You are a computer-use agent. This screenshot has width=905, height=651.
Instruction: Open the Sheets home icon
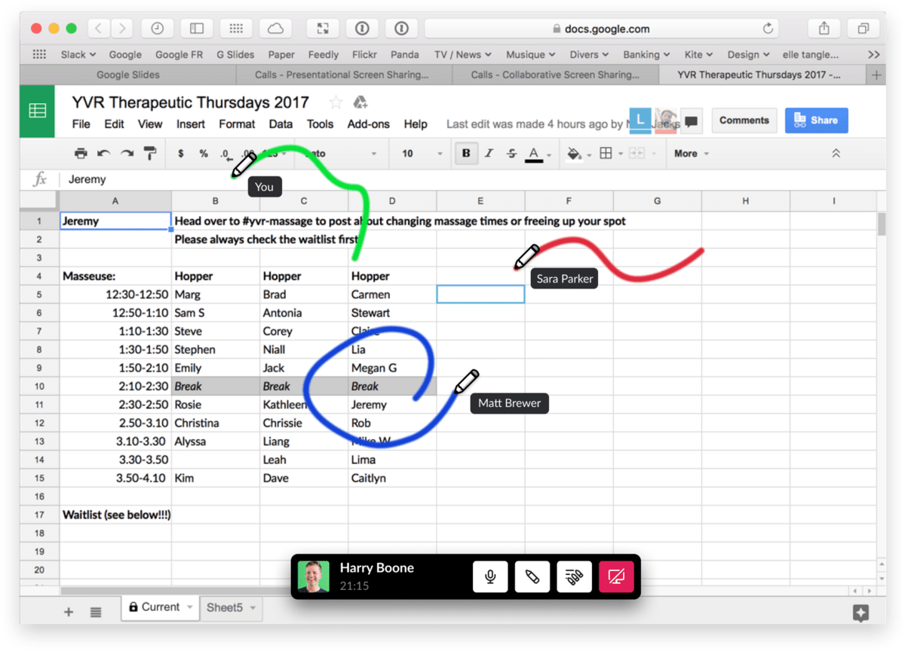pos(37,111)
